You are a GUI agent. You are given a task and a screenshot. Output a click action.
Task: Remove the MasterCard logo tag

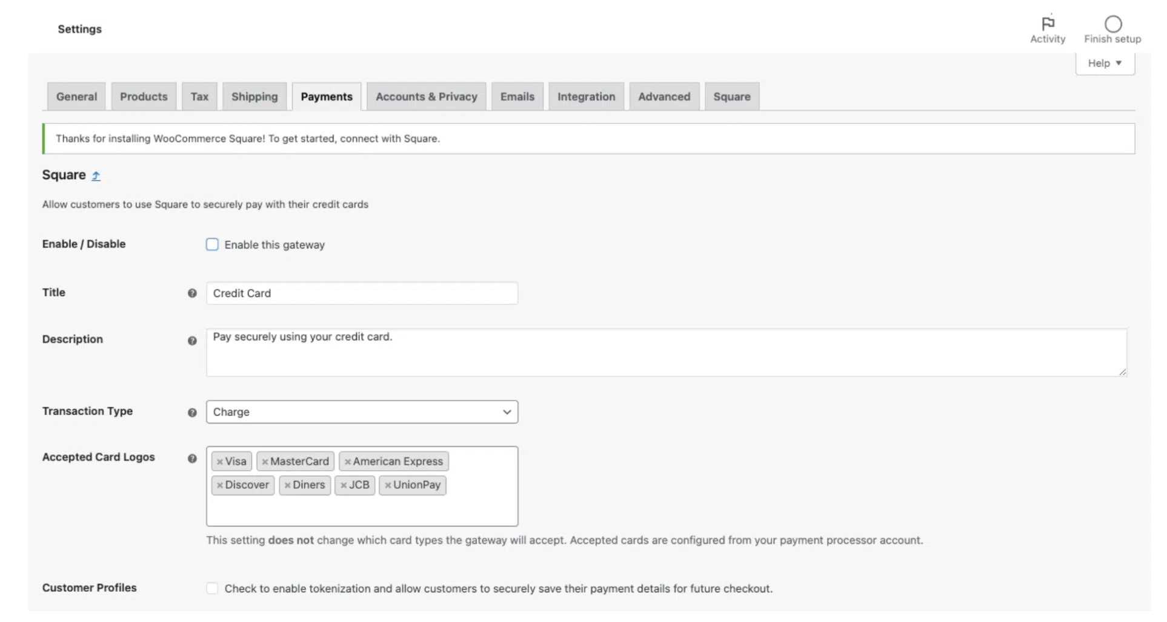tap(265, 463)
